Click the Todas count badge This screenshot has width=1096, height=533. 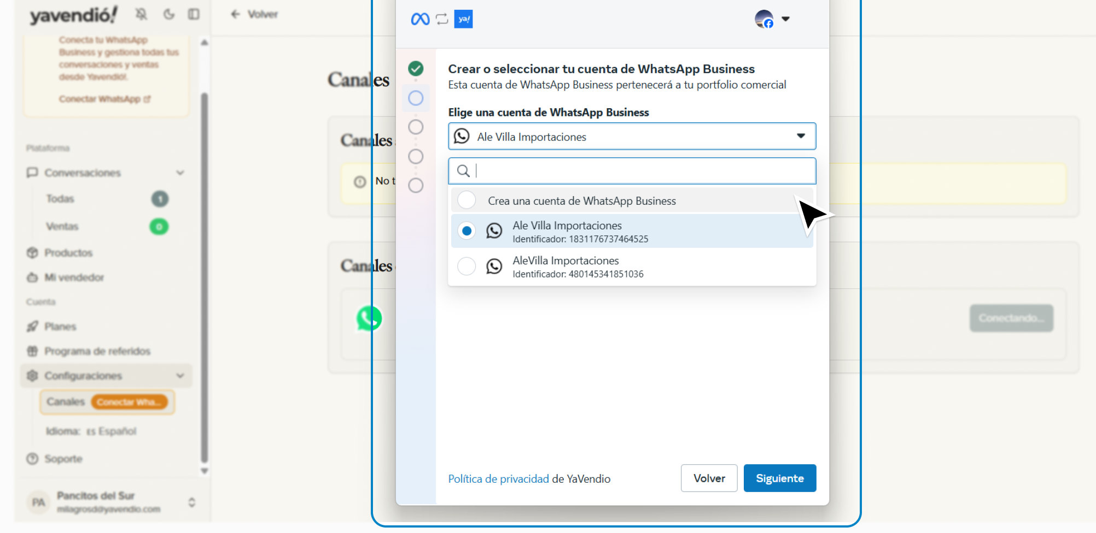(x=160, y=199)
